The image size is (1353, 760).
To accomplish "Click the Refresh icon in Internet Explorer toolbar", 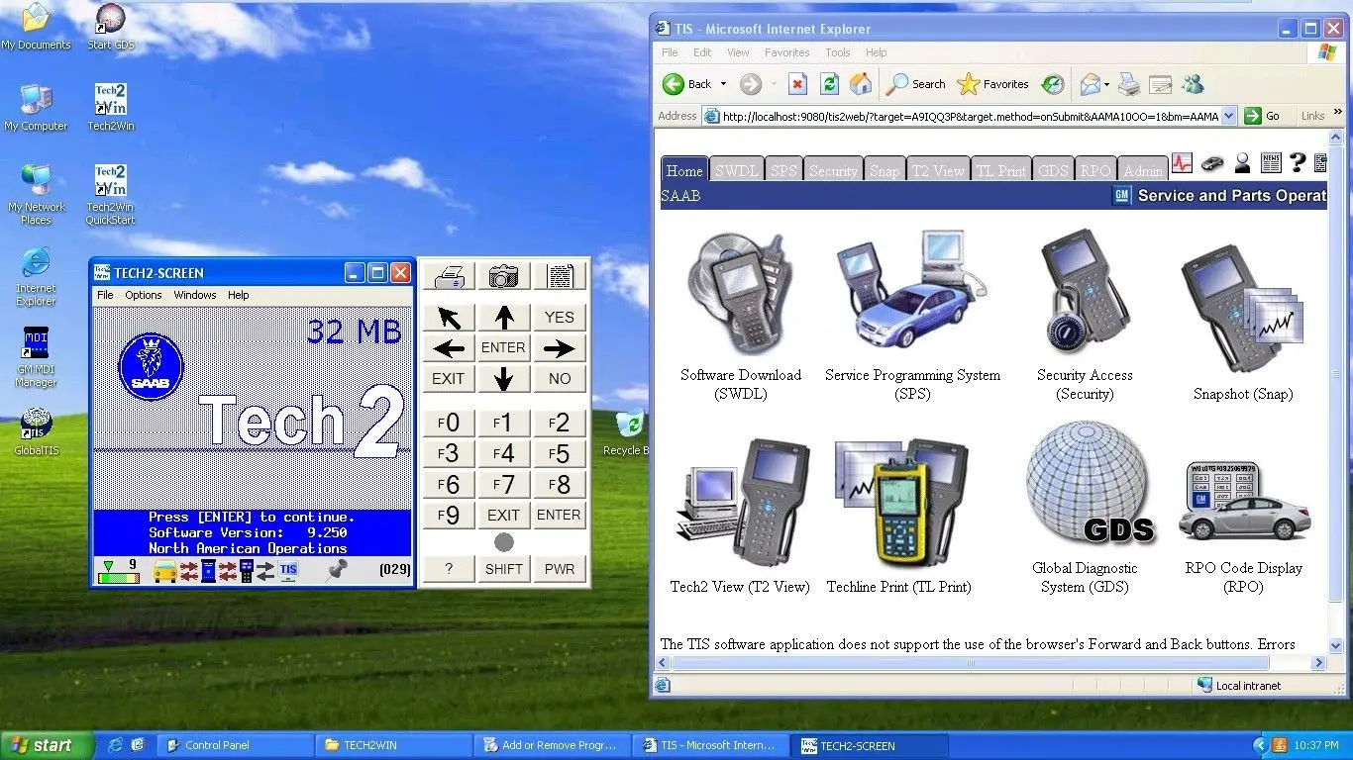I will (x=830, y=84).
